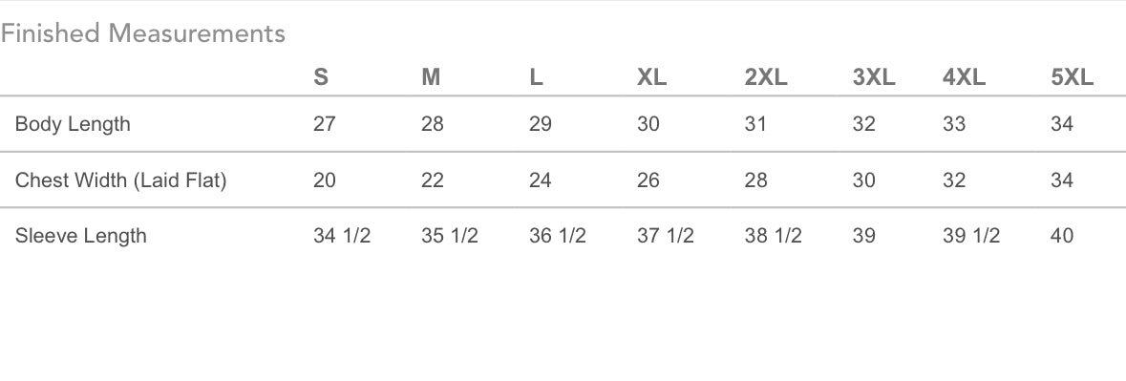The image size is (1126, 381).
Task: Click chest width value 22 for M
Action: tap(433, 180)
